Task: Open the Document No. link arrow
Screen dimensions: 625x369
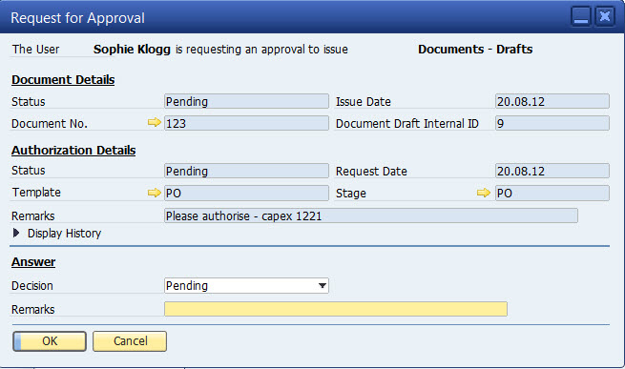Action: click(154, 122)
